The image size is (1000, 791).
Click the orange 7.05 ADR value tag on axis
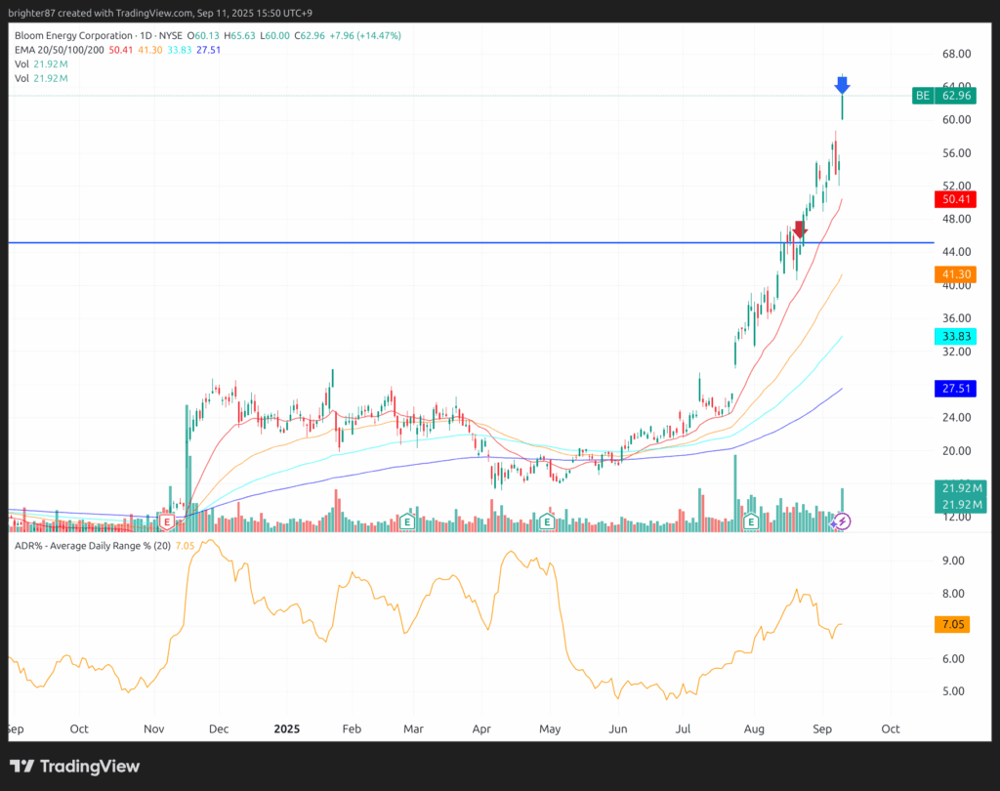point(953,624)
